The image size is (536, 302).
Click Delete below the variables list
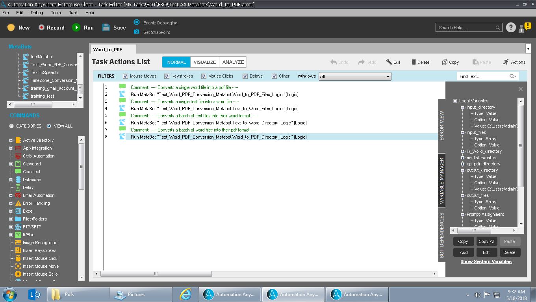click(509, 252)
